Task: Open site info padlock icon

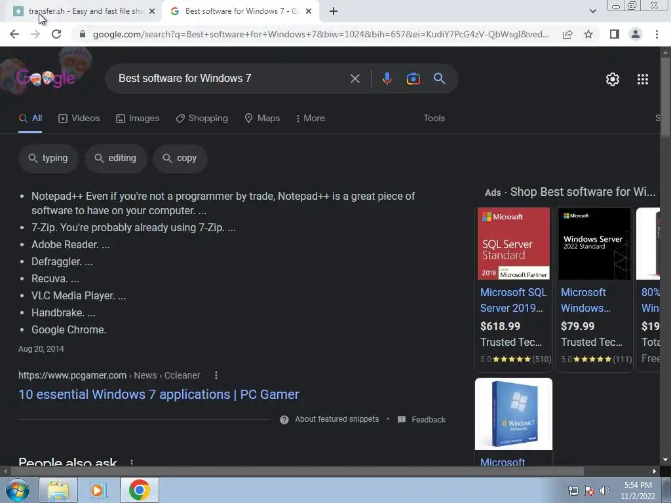Action: 83,34
